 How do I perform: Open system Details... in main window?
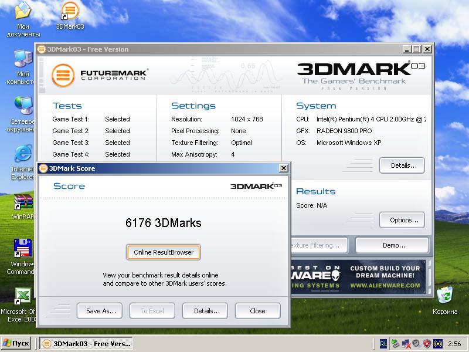point(402,165)
